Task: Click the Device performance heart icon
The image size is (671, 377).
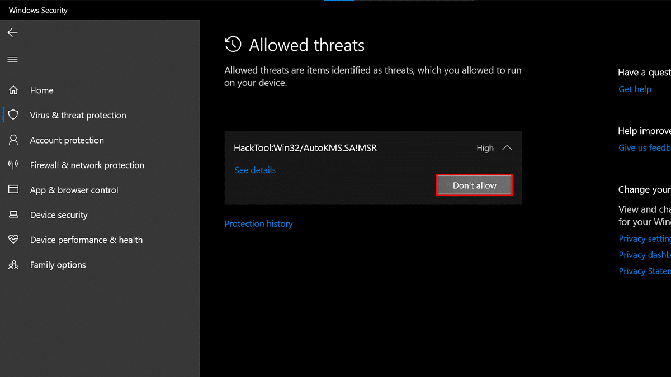Action: (x=13, y=240)
